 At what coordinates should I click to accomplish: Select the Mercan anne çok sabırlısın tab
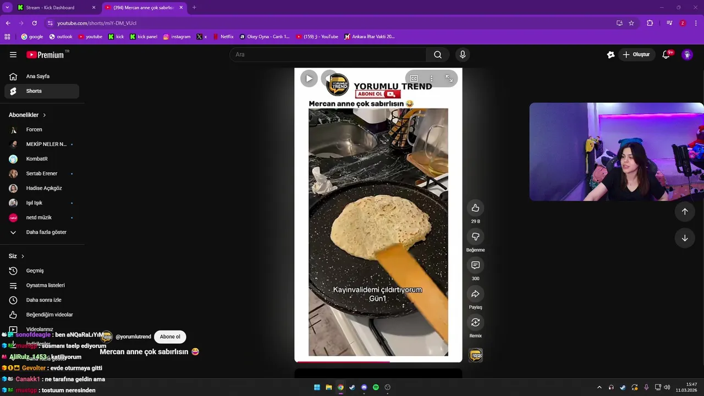(144, 8)
